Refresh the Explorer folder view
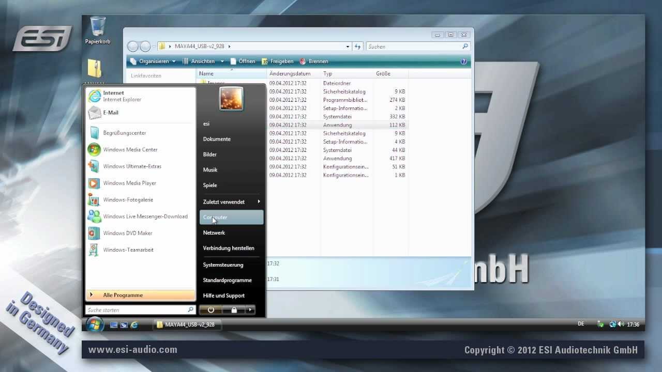 point(357,47)
